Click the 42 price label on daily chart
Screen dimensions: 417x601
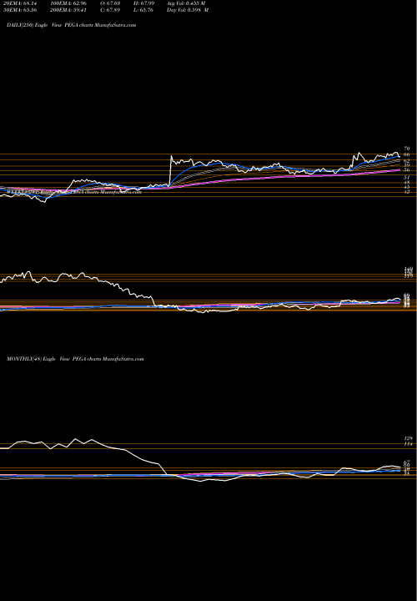[x=407, y=192]
